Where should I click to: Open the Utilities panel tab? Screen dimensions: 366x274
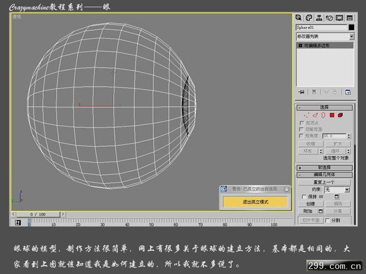(x=350, y=18)
